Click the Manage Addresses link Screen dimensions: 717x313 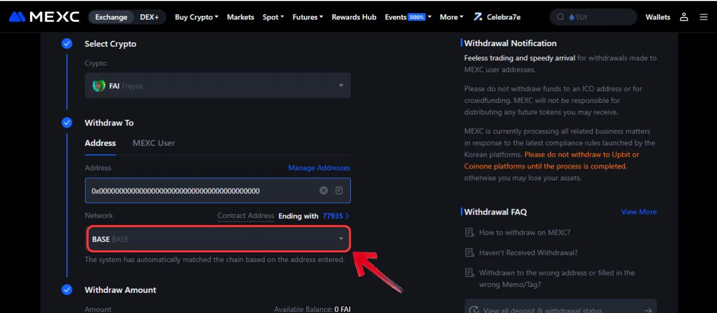319,168
